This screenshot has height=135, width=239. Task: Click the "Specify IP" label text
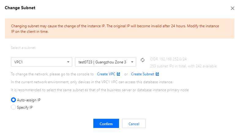tap(24, 107)
